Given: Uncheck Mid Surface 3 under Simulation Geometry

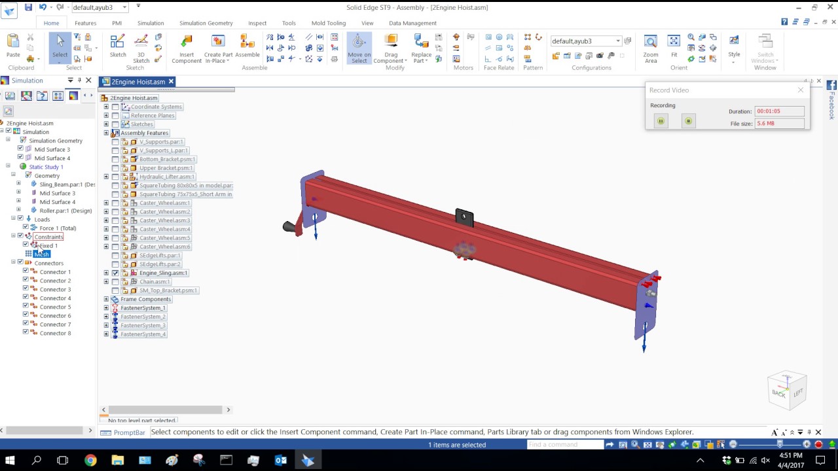Looking at the screenshot, I should (x=20, y=149).
